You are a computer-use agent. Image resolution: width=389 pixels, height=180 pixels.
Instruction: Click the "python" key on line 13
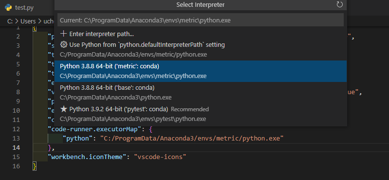[x=77, y=138]
